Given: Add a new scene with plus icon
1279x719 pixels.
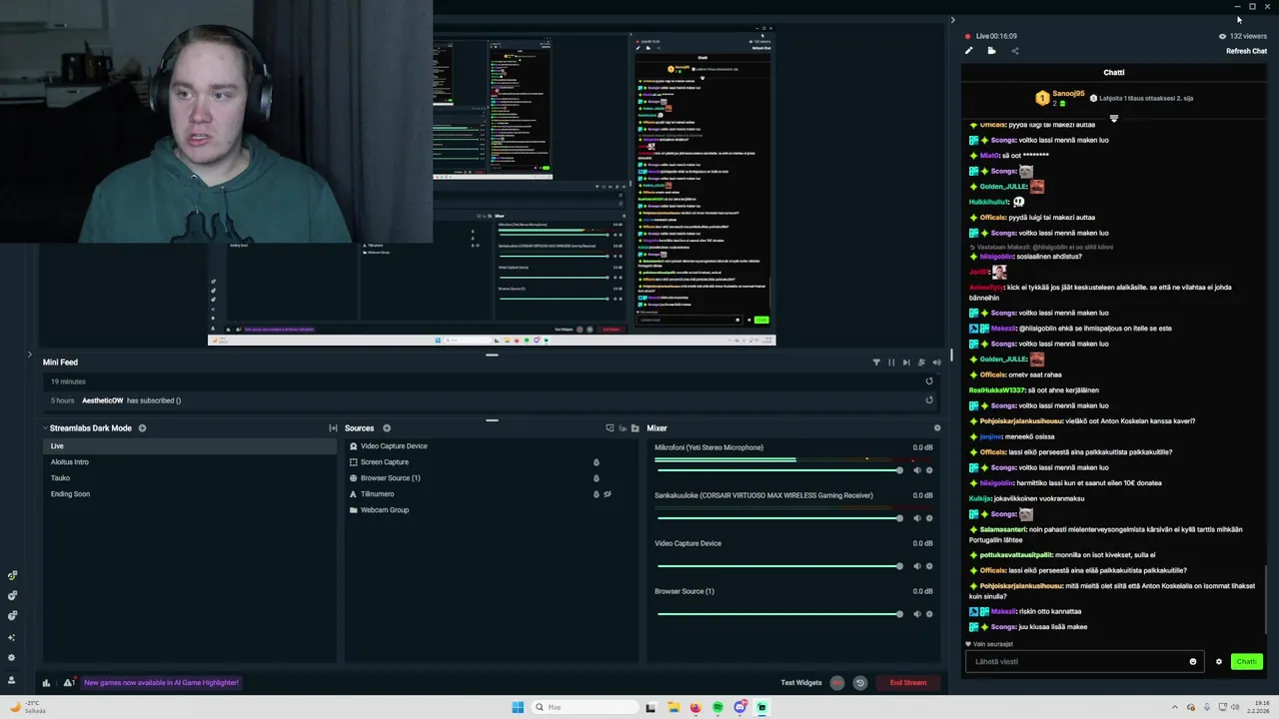Looking at the screenshot, I should [x=142, y=428].
